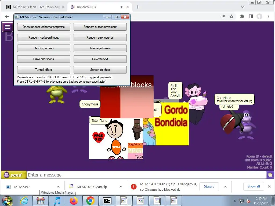Show hidden system tray icons
This screenshot has height=206, width=275.
pos(235,201)
